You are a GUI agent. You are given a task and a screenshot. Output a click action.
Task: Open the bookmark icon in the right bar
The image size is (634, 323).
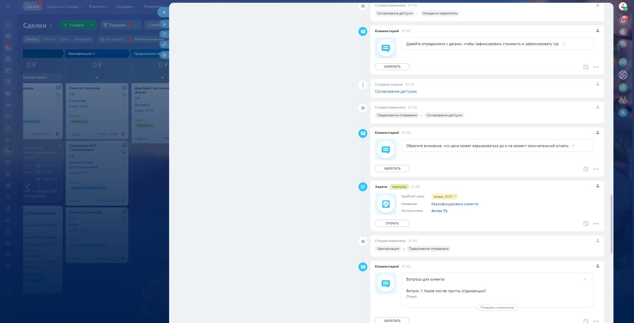point(623,113)
